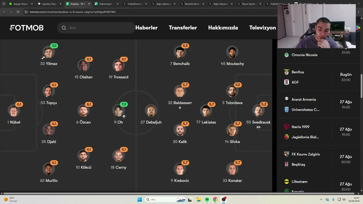The image size is (363, 204).
Task: Click the player name 10 Kökcü
Action: [x=83, y=167]
